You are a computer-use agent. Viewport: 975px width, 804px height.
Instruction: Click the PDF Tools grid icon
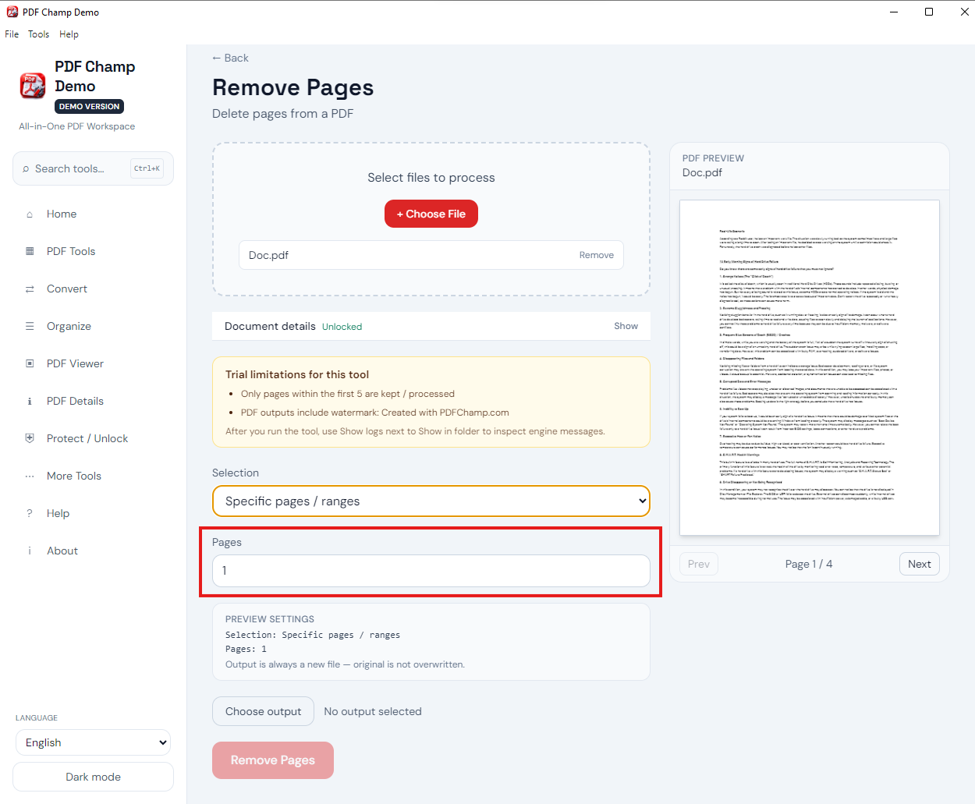tap(30, 251)
